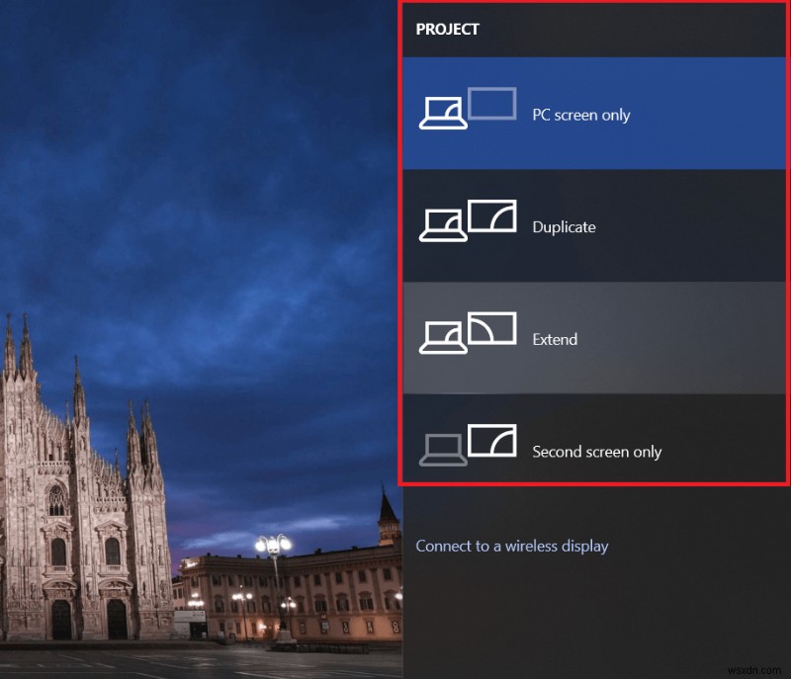
Task: Click the grayed laptop icon in Second screen only
Action: 445,449
